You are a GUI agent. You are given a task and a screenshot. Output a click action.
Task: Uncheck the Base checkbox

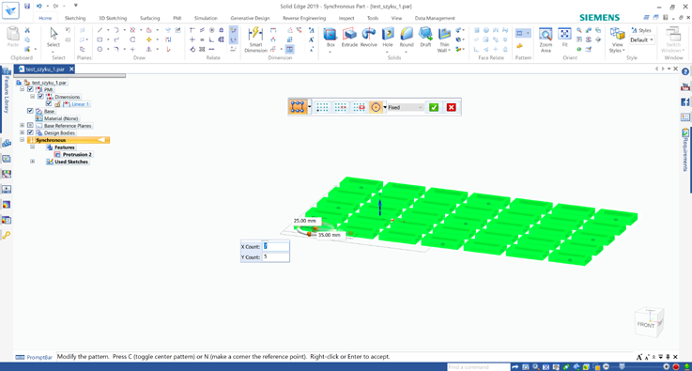point(30,111)
